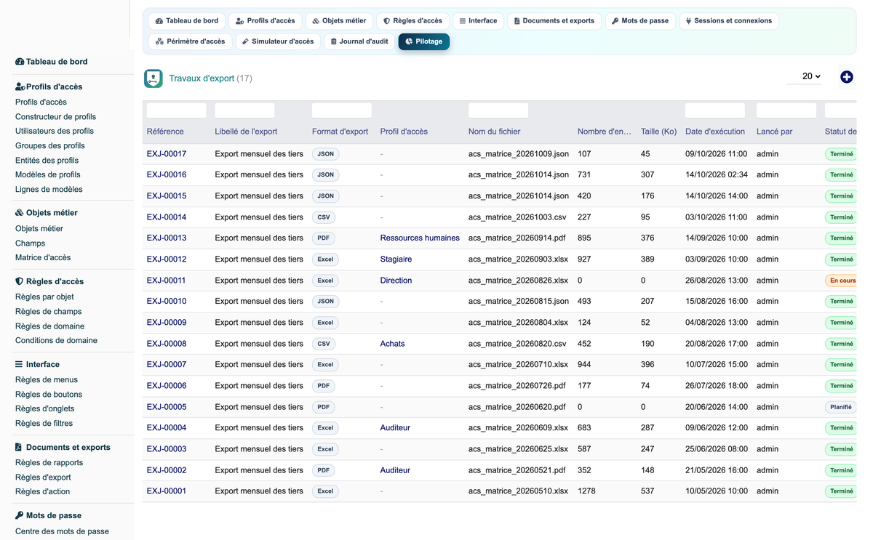
Task: Open the Direction profile link
Action: [396, 281]
